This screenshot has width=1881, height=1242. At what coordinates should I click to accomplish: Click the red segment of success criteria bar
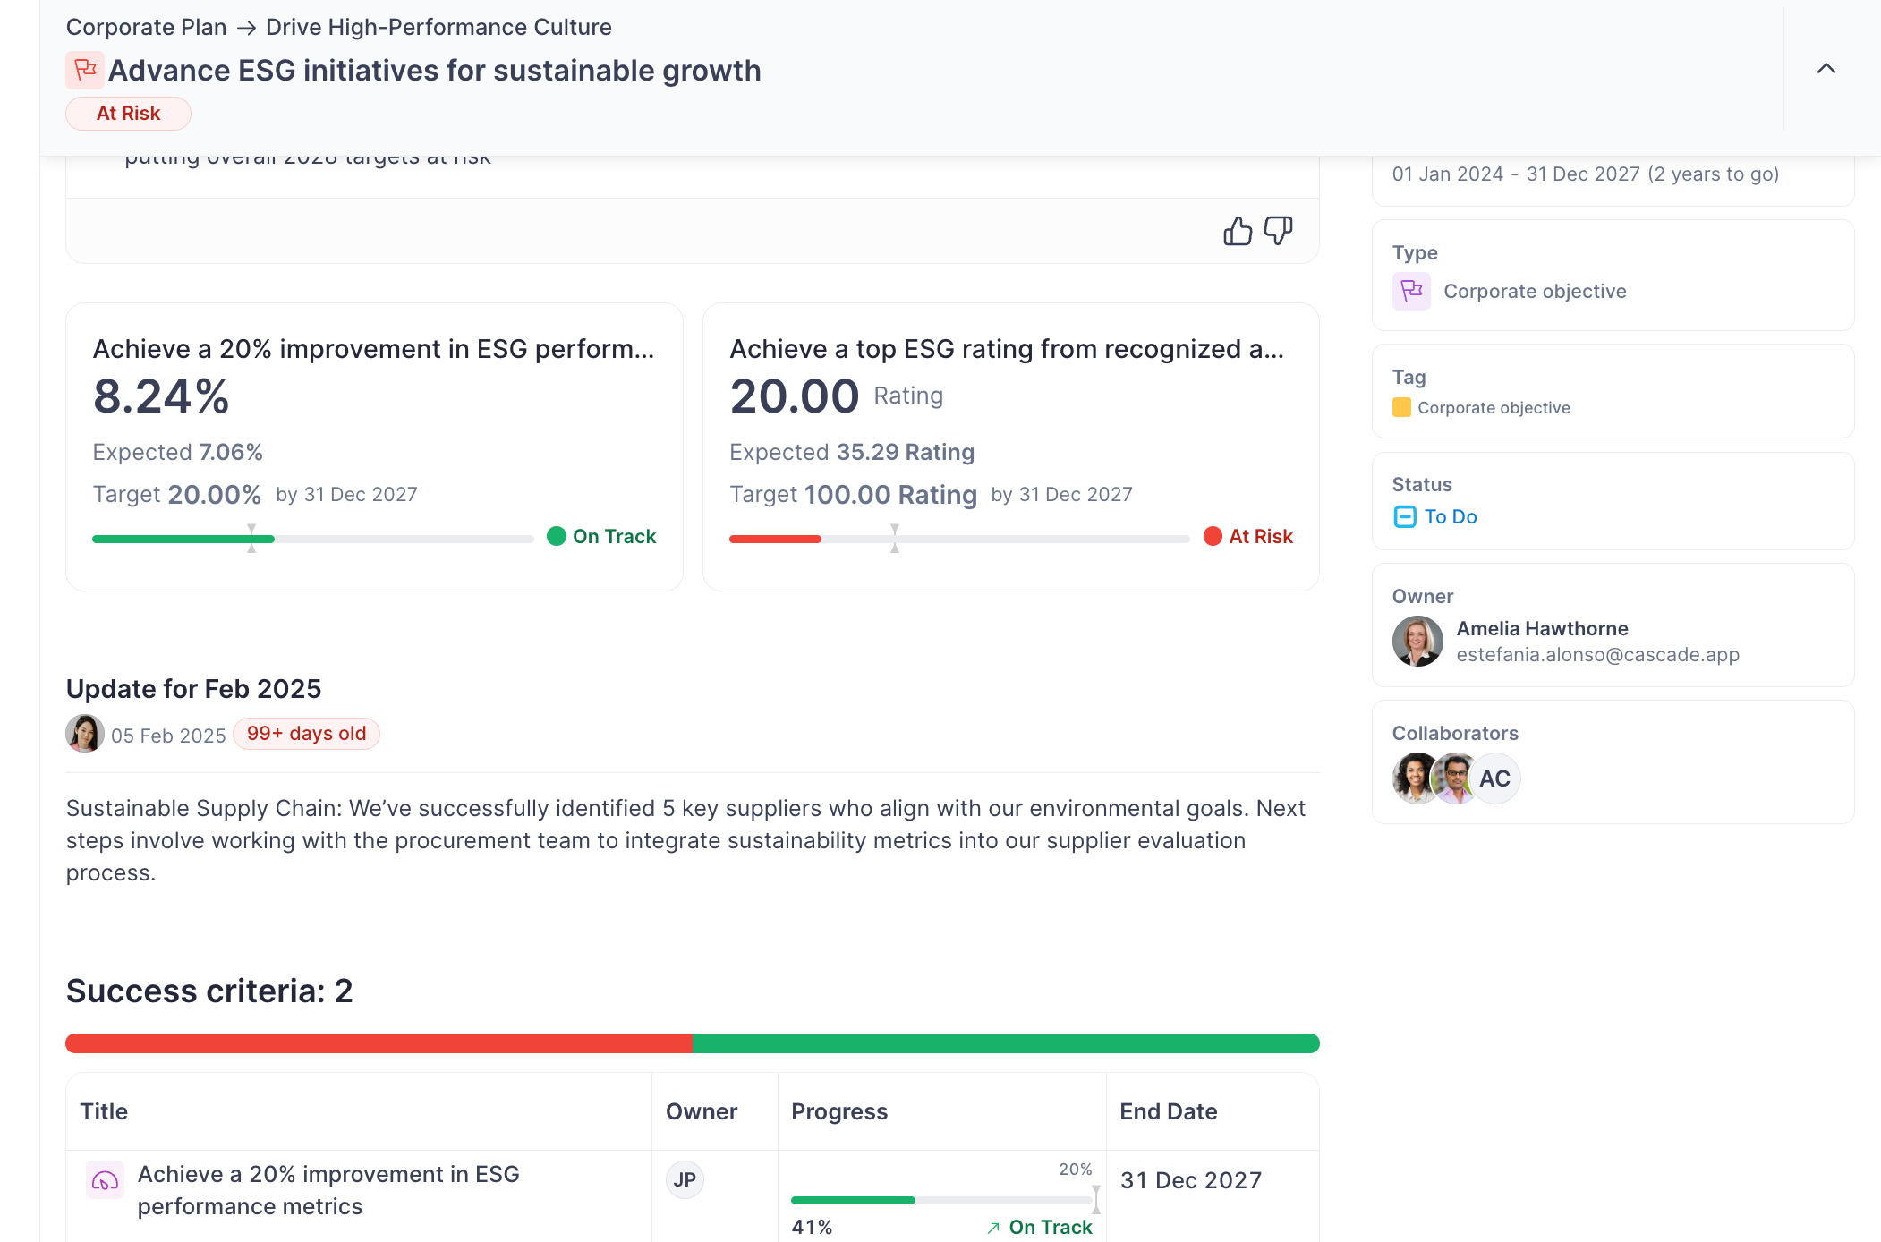pos(378,1043)
